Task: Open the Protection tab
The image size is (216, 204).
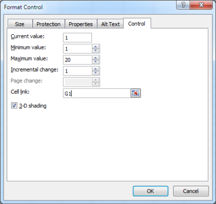Action: click(x=48, y=24)
